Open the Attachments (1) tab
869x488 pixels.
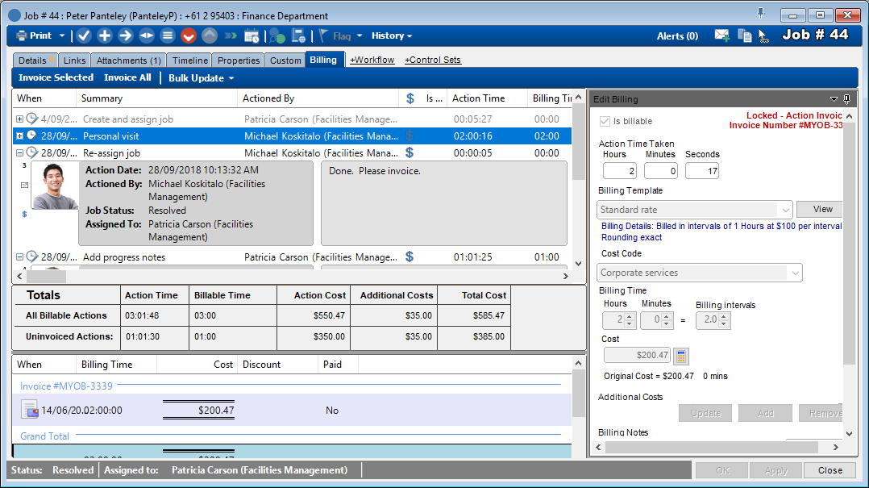coord(129,60)
